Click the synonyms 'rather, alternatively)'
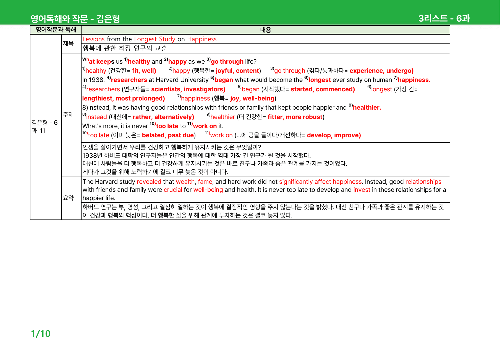 (x=163, y=117)
